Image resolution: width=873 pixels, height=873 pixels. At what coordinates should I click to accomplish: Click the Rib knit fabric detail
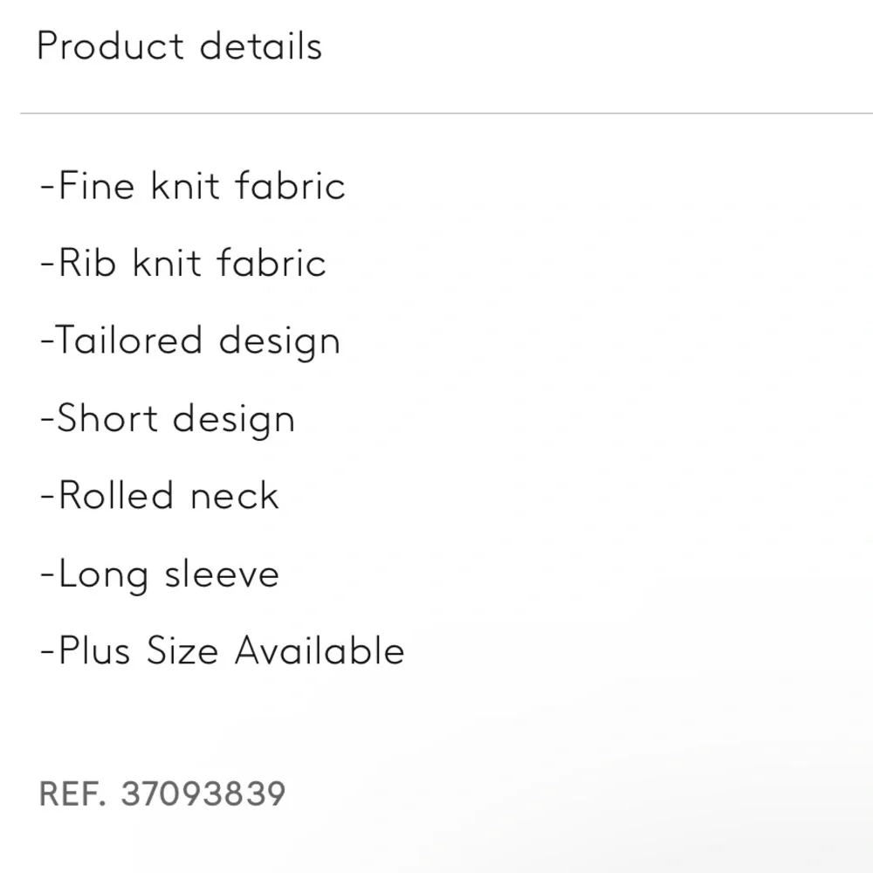pos(183,262)
